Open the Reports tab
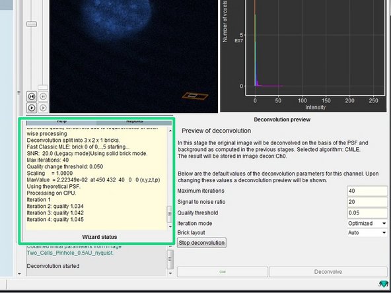Viewport: 391px width, 293px height. [134, 121]
